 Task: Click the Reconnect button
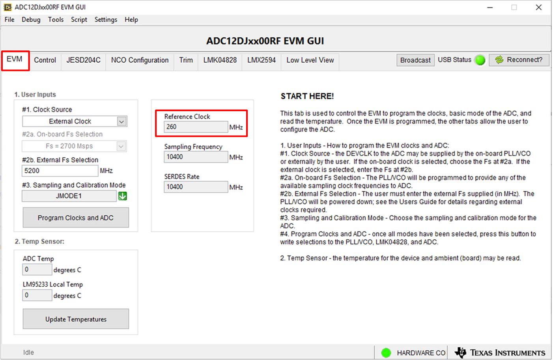point(519,60)
